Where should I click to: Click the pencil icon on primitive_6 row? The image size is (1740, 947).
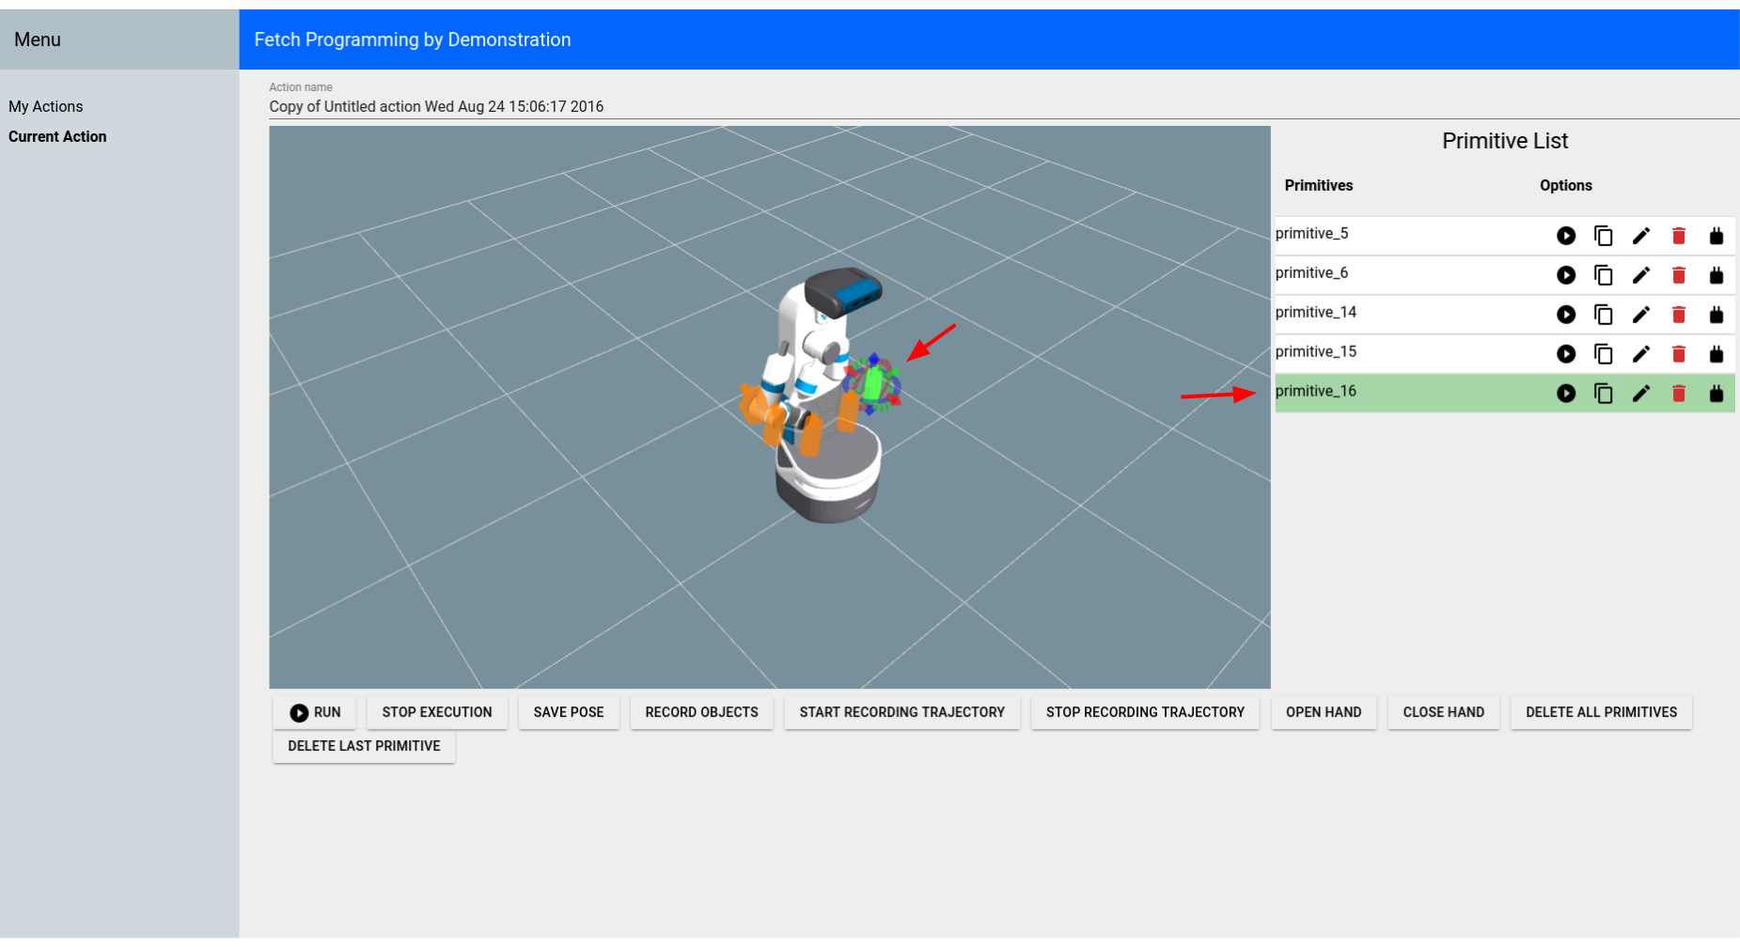(1640, 275)
